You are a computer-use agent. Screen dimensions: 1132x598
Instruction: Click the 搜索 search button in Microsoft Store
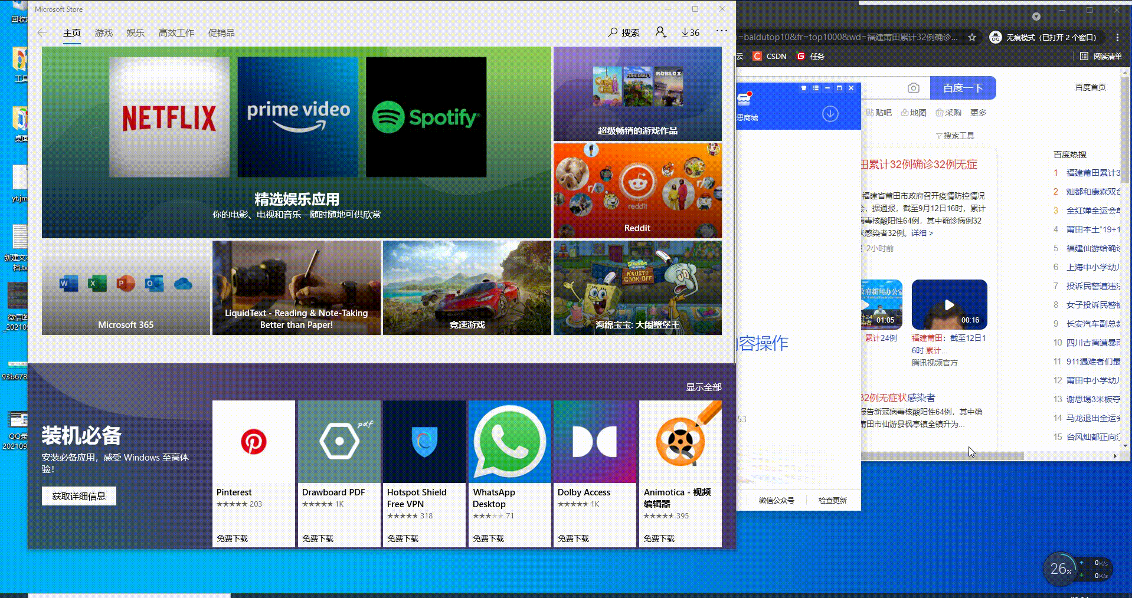click(x=624, y=33)
